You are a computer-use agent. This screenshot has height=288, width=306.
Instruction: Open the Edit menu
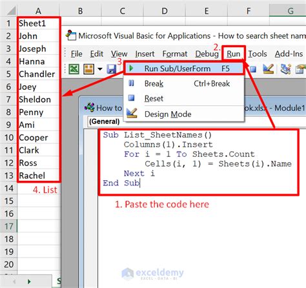click(x=97, y=54)
